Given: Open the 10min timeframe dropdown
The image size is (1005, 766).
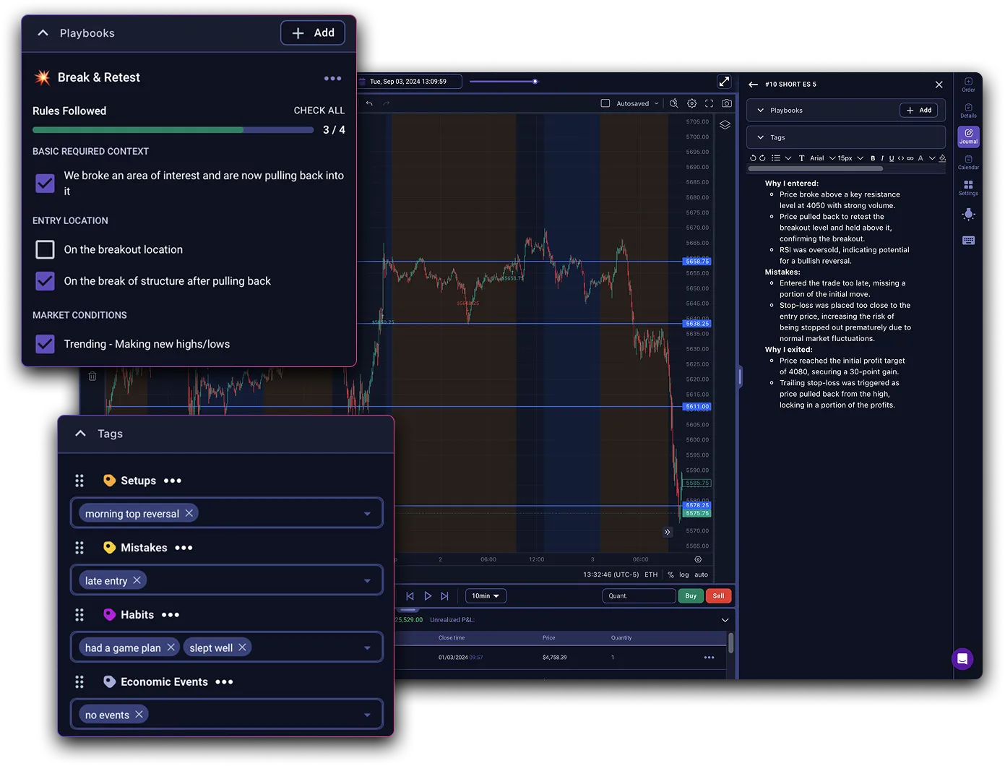Looking at the screenshot, I should (486, 596).
